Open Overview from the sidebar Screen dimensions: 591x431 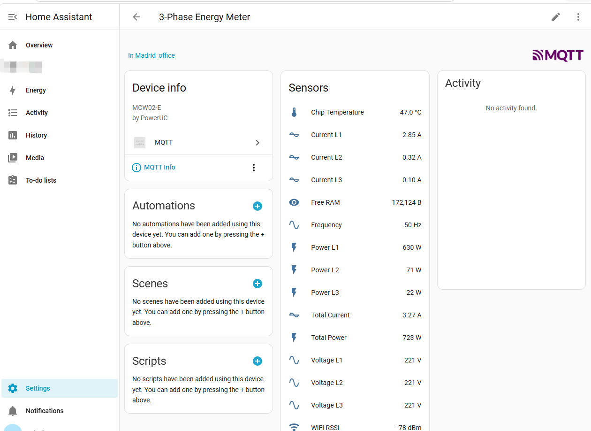(x=60, y=45)
